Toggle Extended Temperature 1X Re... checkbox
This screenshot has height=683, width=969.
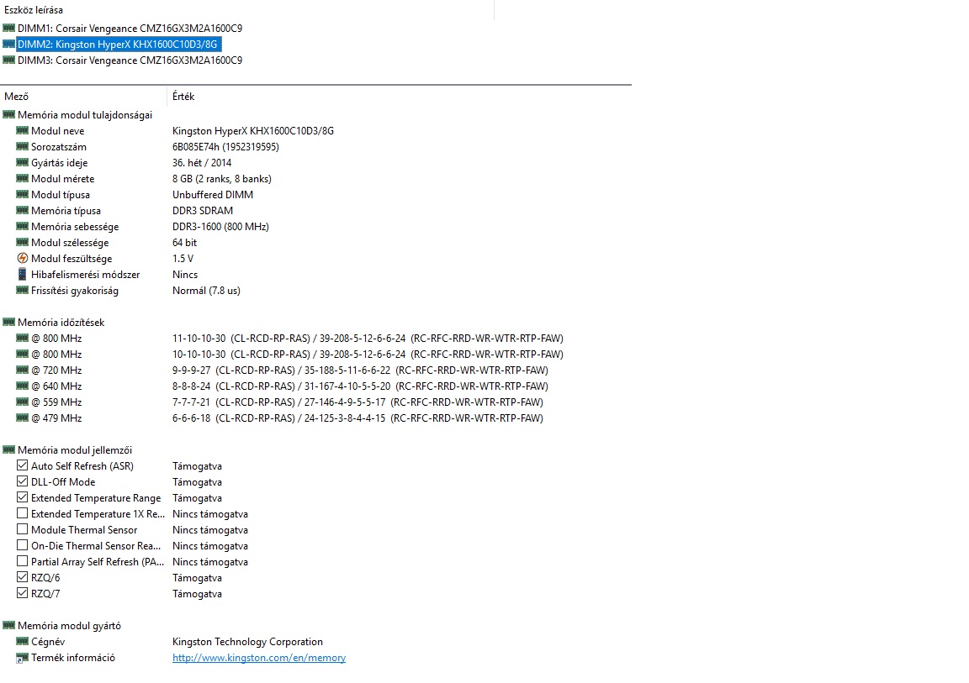[x=22, y=513]
